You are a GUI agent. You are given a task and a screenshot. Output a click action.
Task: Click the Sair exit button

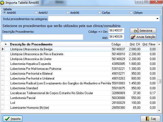pos(149,118)
